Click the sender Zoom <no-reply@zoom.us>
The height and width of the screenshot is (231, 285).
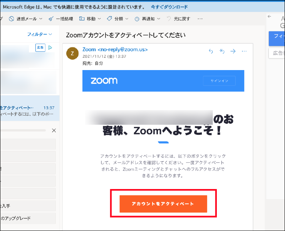(115, 49)
